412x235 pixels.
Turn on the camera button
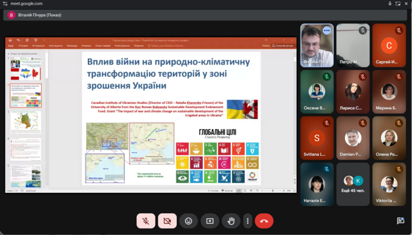click(x=167, y=221)
